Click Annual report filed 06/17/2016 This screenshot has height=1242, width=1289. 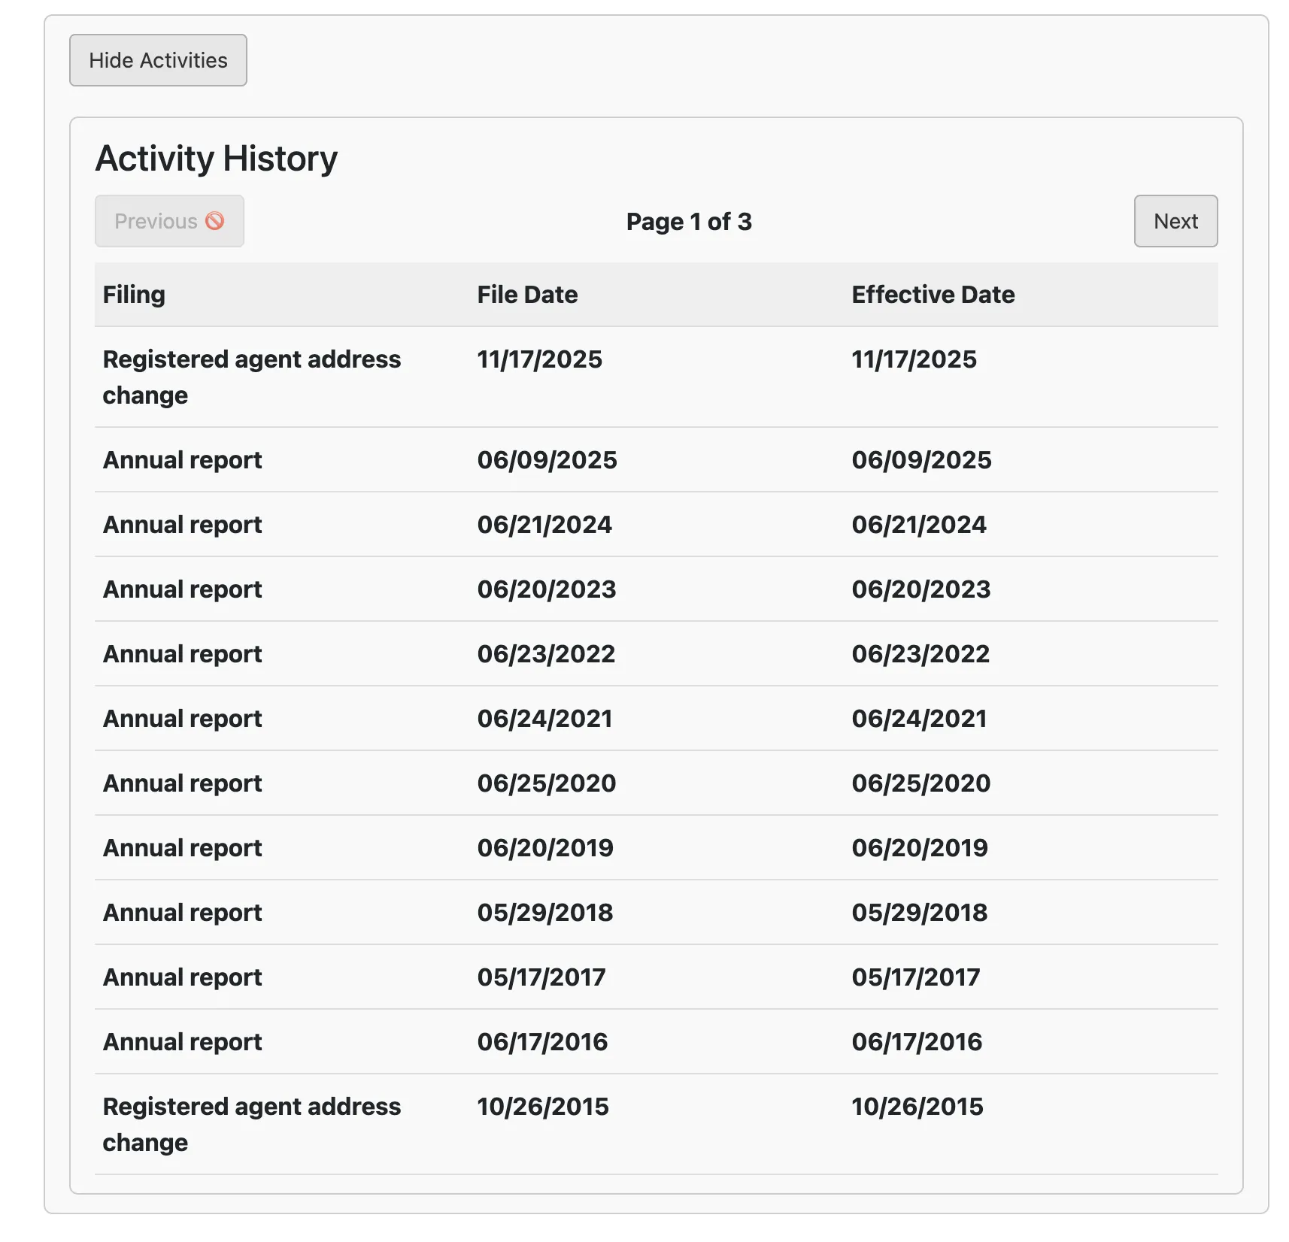[x=183, y=1042]
